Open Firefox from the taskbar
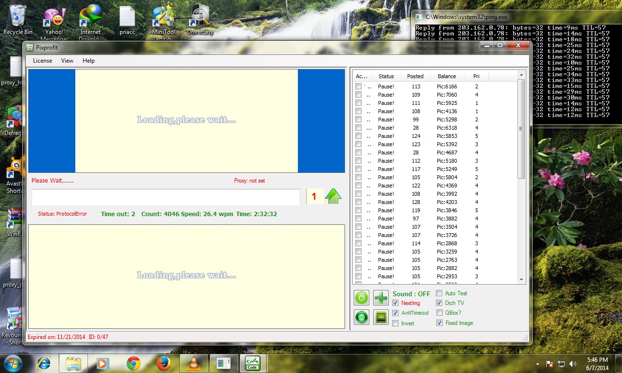Viewport: 622px width, 373px height. [164, 363]
